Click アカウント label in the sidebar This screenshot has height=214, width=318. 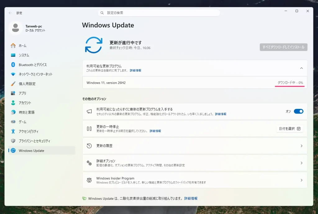click(25, 103)
